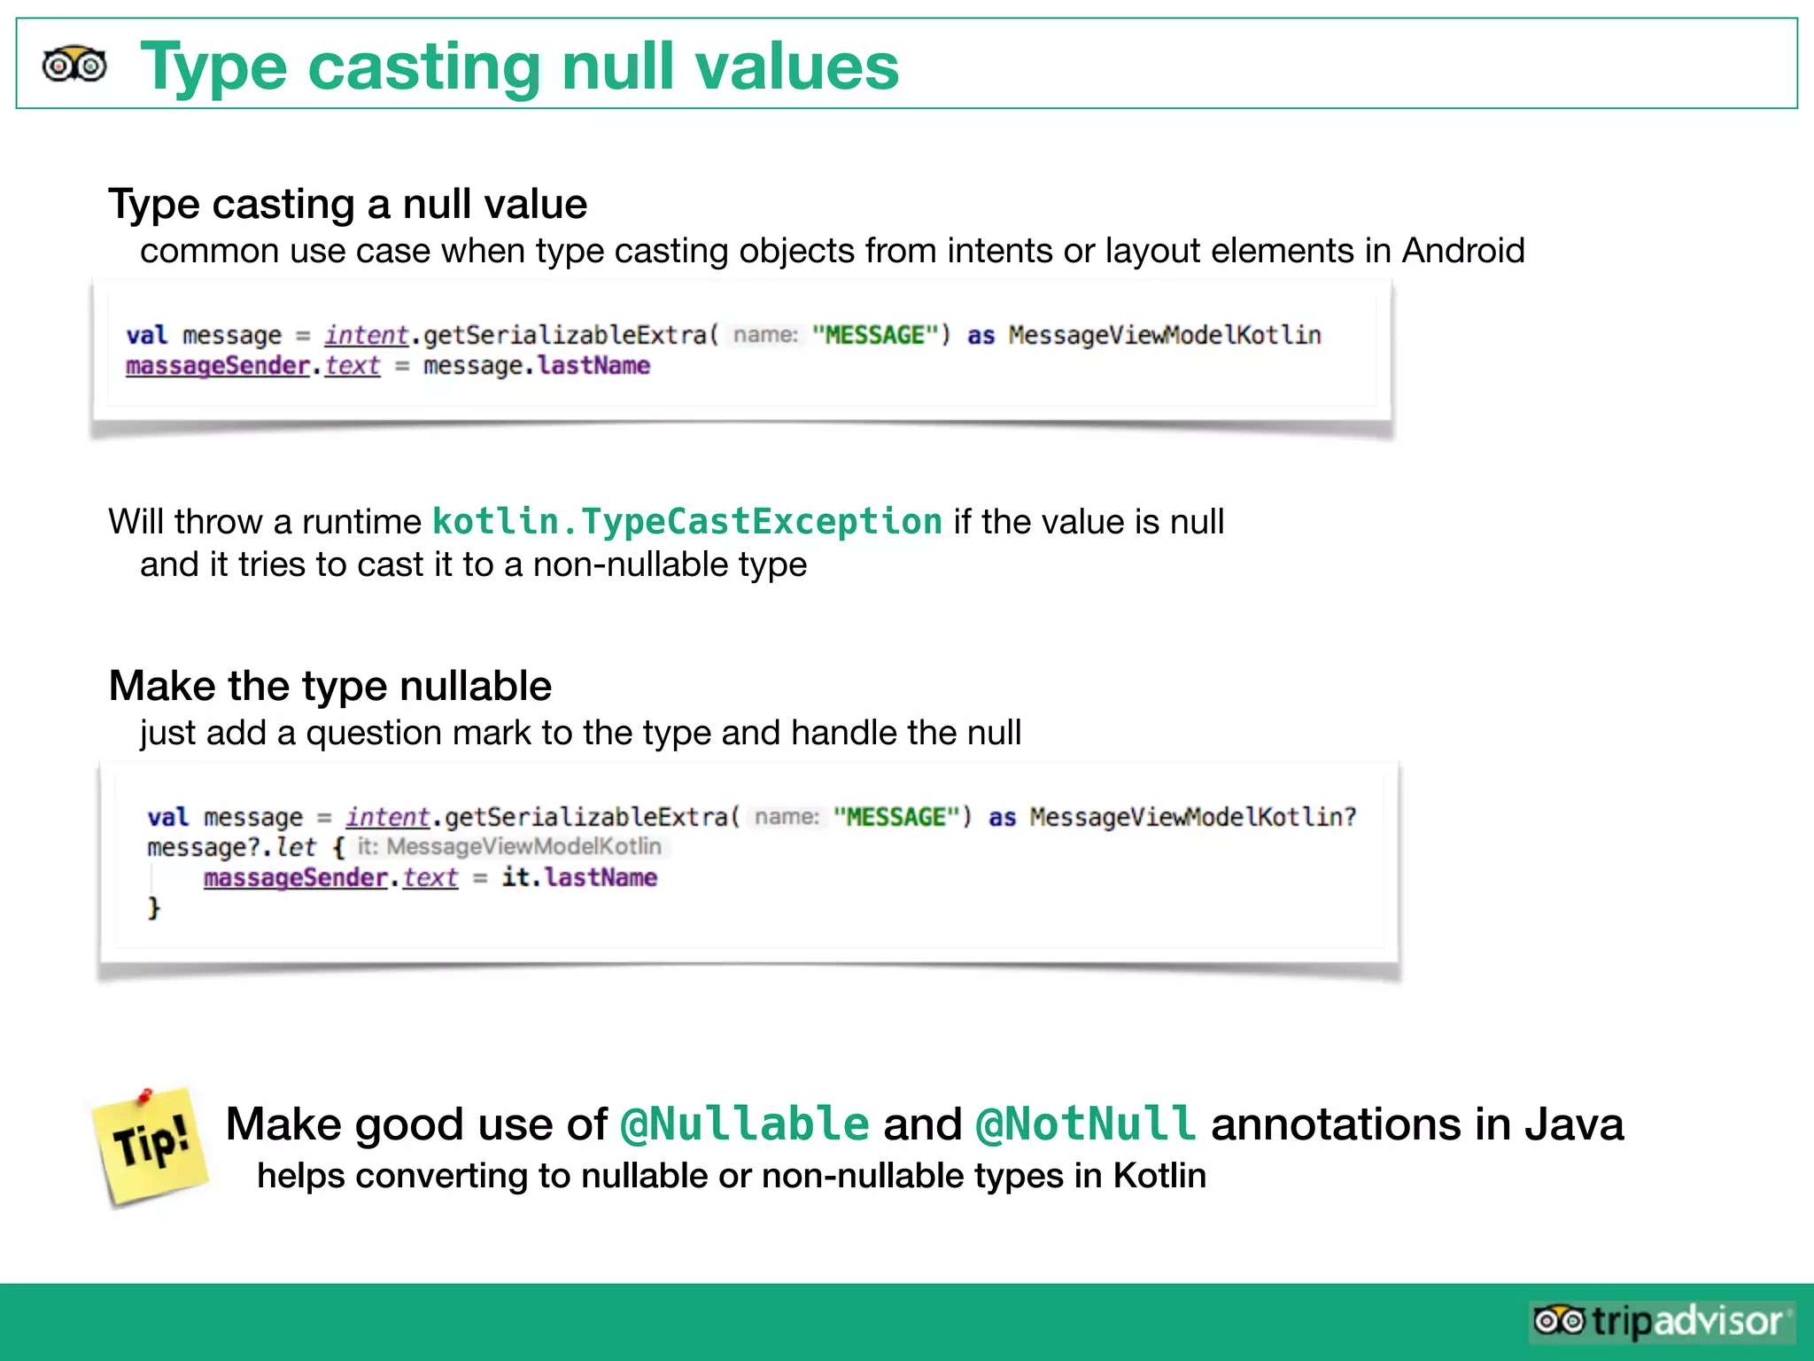Screen dimensions: 1814x1361
Task: Click 'intent' in the first code snippet
Action: click(x=366, y=335)
